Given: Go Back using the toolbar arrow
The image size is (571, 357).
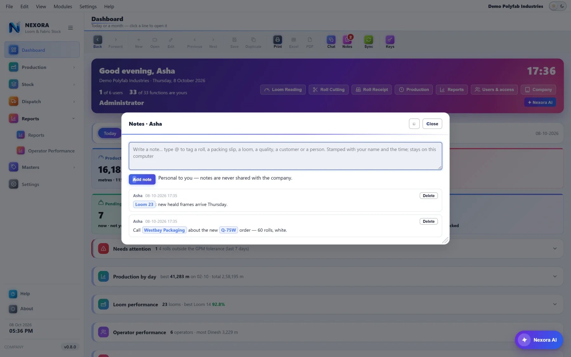Looking at the screenshot, I should tap(98, 40).
